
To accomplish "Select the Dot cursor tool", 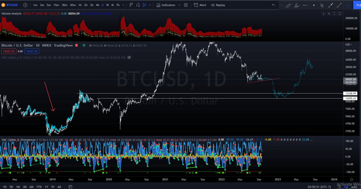I will click(314, 5).
